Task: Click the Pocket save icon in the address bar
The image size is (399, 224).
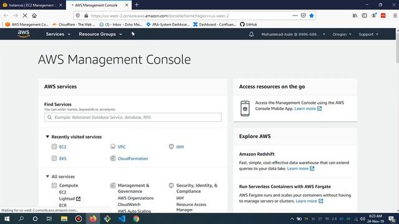Action: click(x=303, y=16)
